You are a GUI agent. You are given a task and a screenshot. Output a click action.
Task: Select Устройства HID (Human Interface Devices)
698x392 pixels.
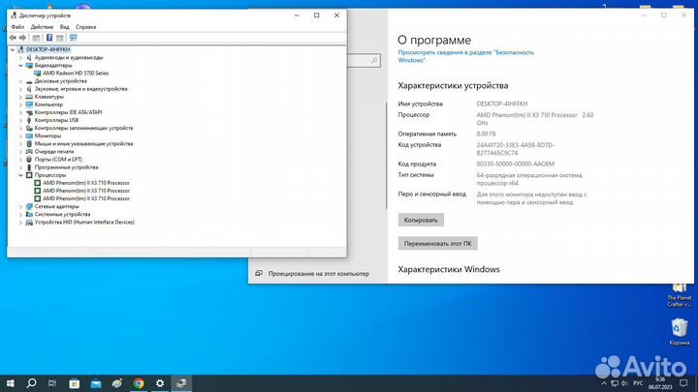tap(84, 223)
